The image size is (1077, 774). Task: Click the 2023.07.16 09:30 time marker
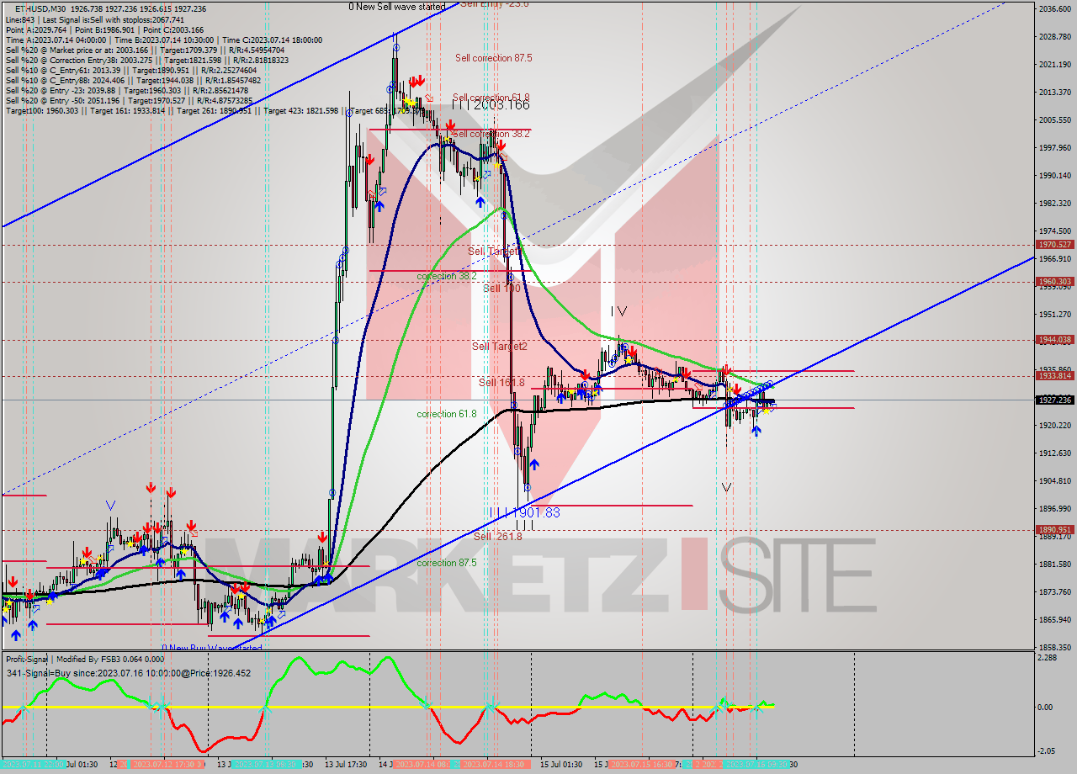[756, 765]
